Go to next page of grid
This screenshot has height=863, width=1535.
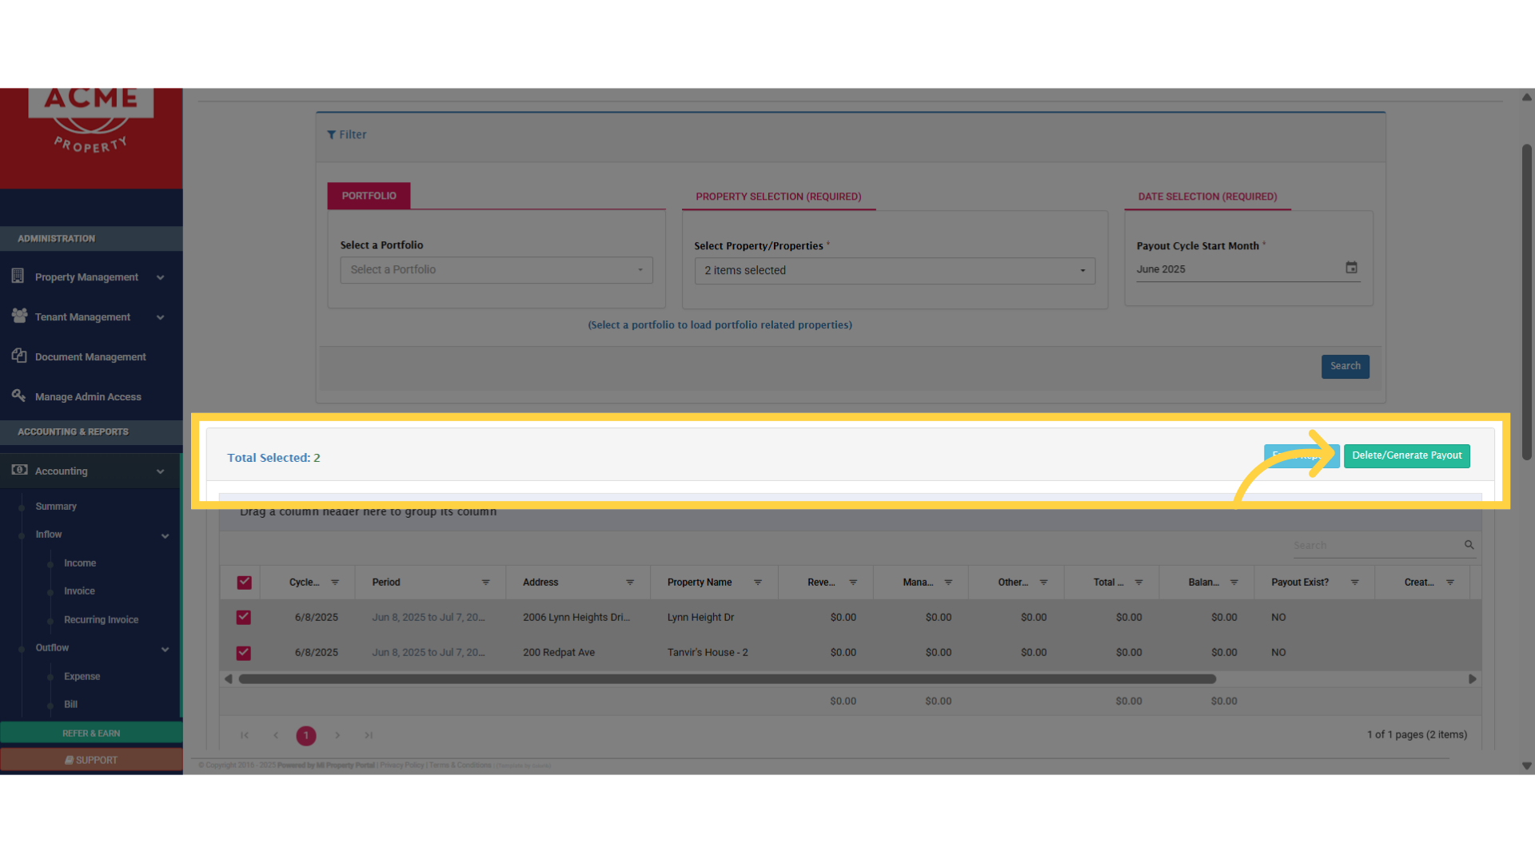point(337,735)
